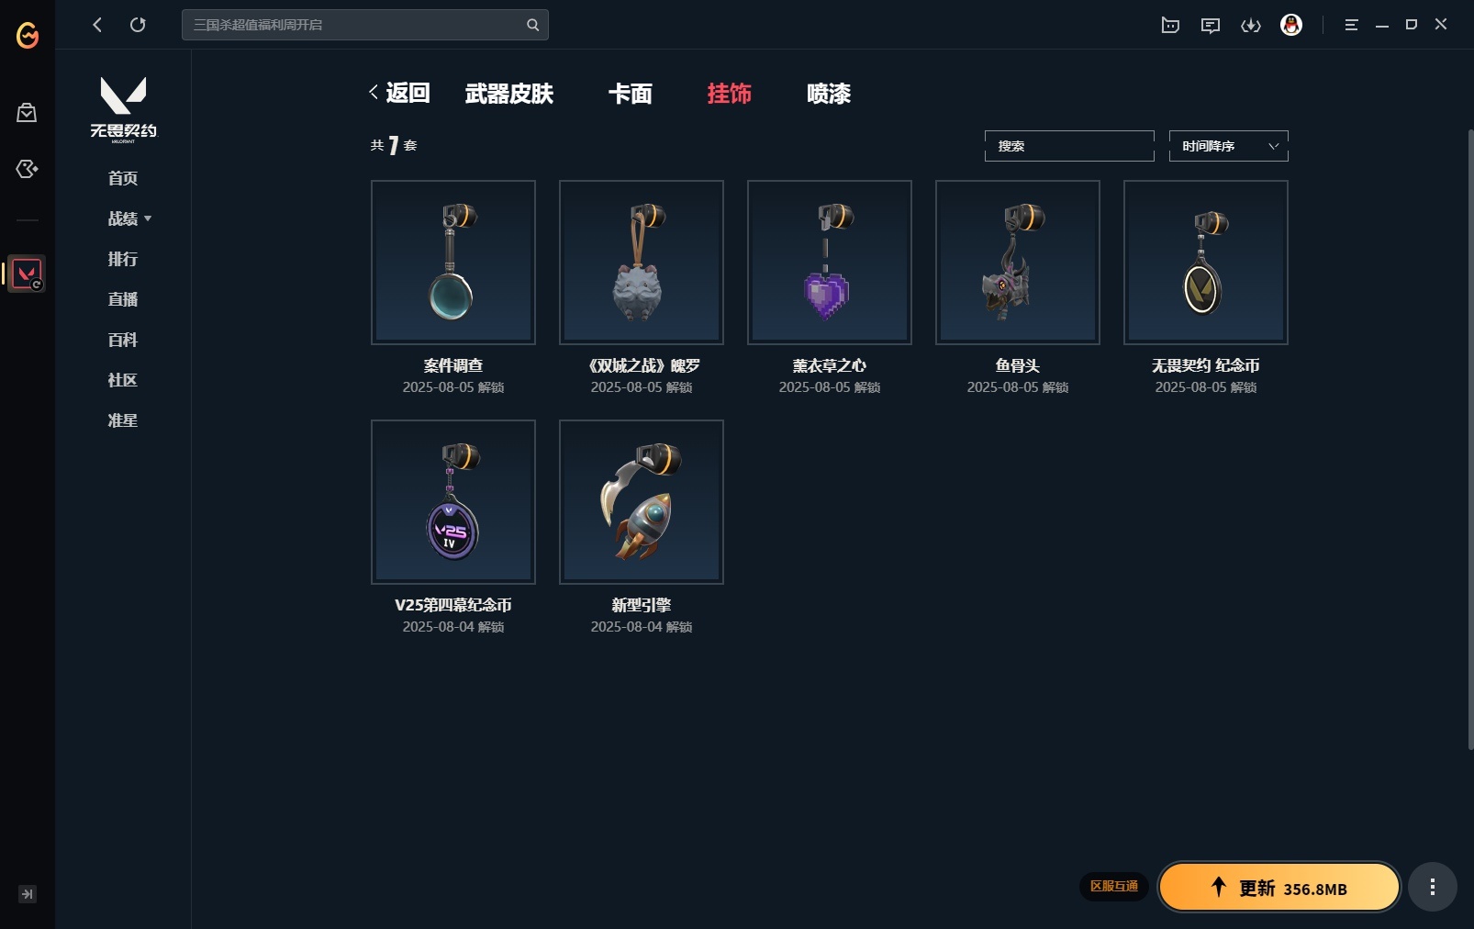
Task: Click the 搜索 input field
Action: [1069, 146]
